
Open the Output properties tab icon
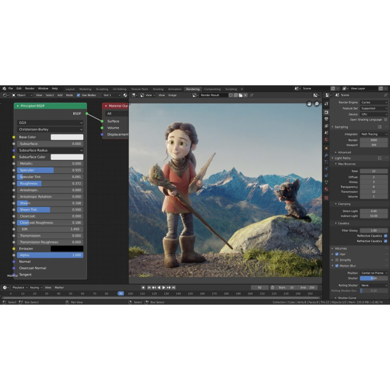coord(326,118)
